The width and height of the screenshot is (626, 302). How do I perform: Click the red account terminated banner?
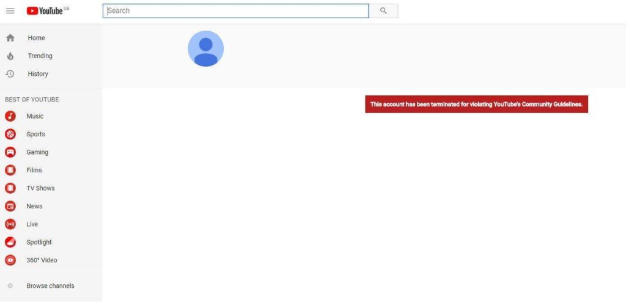[476, 105]
